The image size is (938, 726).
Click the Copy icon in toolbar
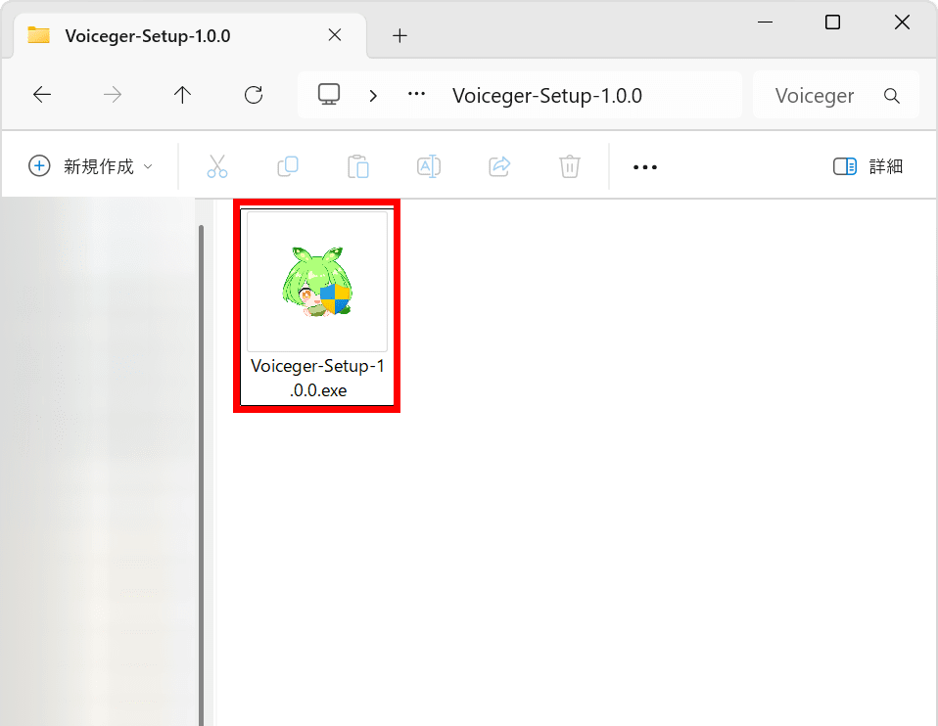point(288,166)
